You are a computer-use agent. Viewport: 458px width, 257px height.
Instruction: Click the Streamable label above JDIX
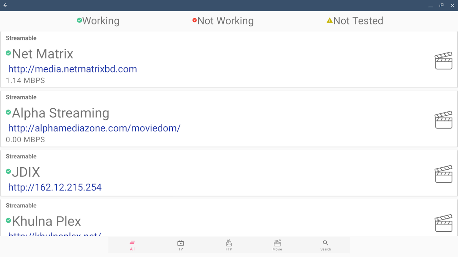[21, 156]
